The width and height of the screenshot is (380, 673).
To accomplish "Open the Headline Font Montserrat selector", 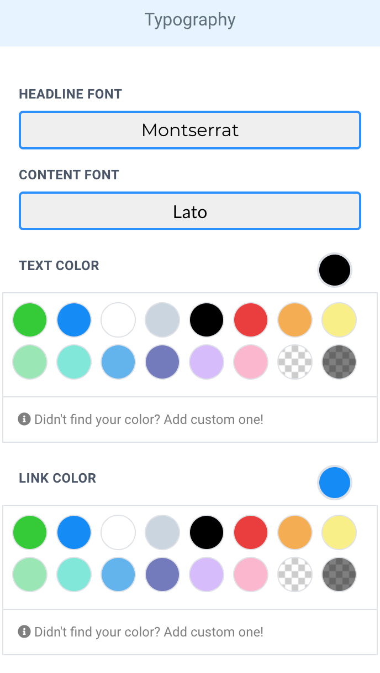I will click(x=190, y=130).
